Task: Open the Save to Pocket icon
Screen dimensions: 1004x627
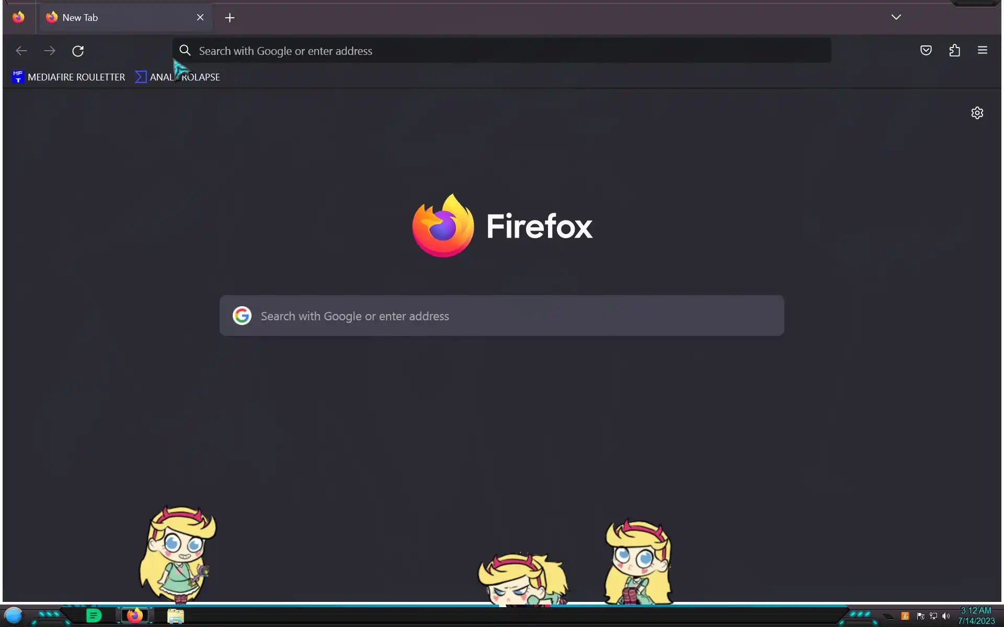Action: click(926, 51)
